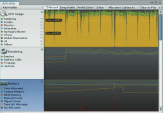The image size is (165, 113).
Task: Close the CPU Usage profiler module
Action: tap(42, 12)
